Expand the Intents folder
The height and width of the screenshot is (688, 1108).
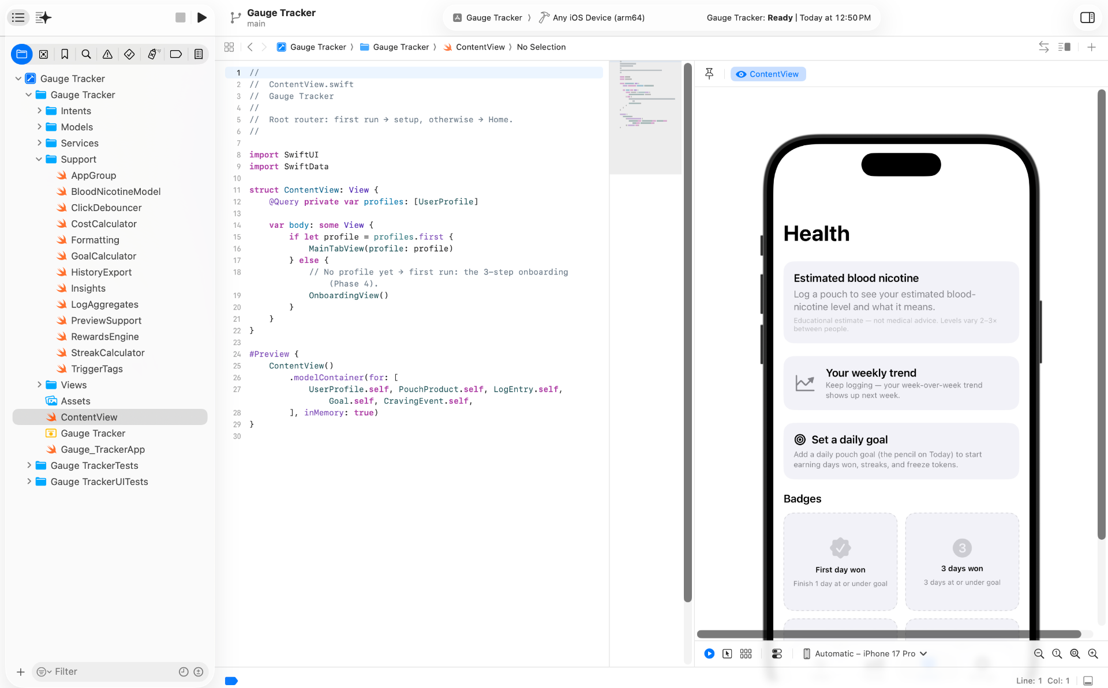click(39, 111)
